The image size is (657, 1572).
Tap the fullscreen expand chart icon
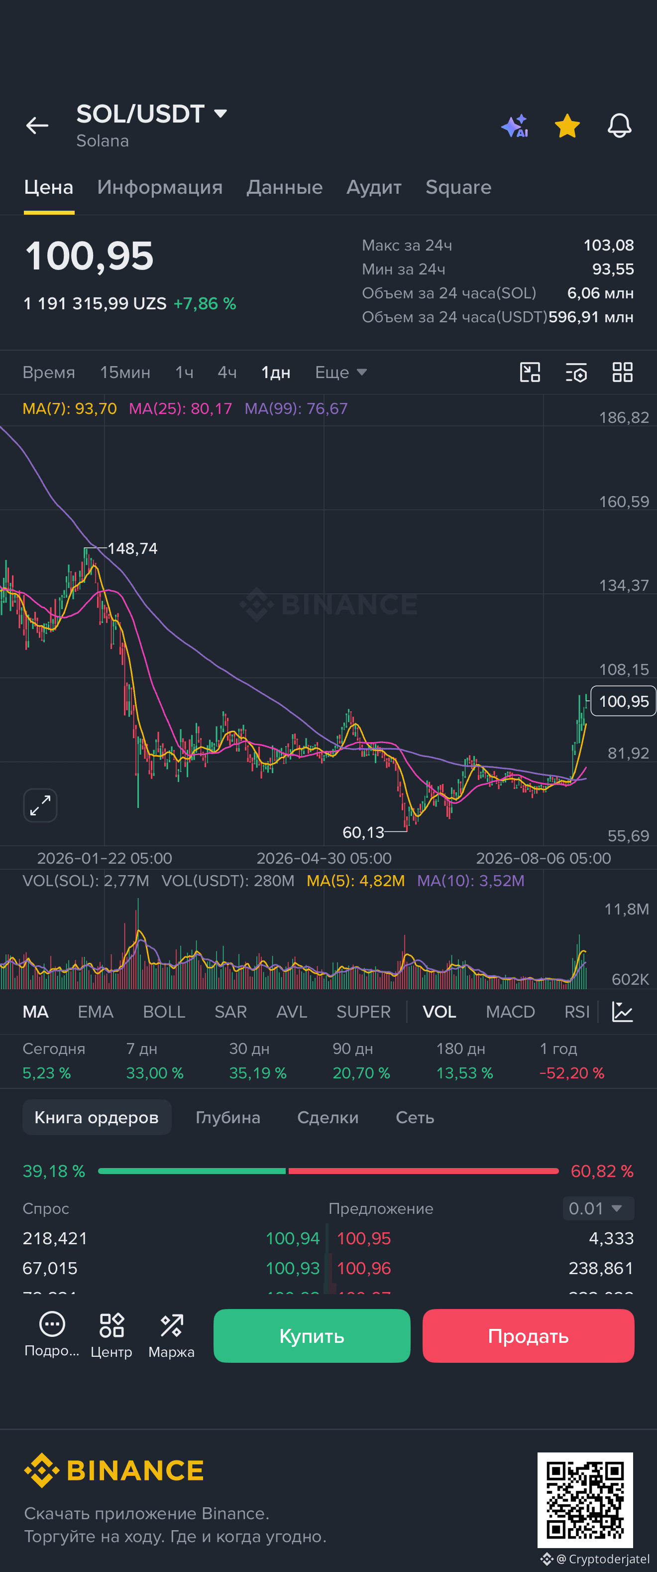pyautogui.click(x=40, y=805)
